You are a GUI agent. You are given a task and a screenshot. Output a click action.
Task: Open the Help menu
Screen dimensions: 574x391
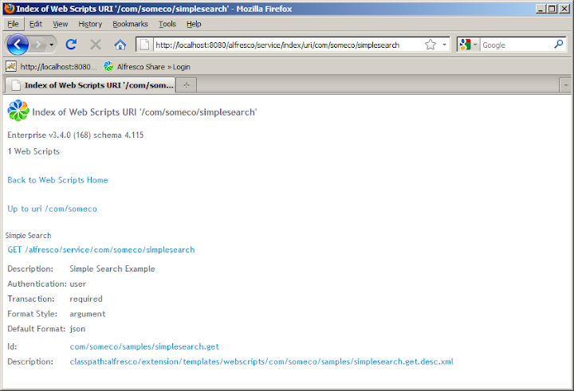tap(194, 24)
